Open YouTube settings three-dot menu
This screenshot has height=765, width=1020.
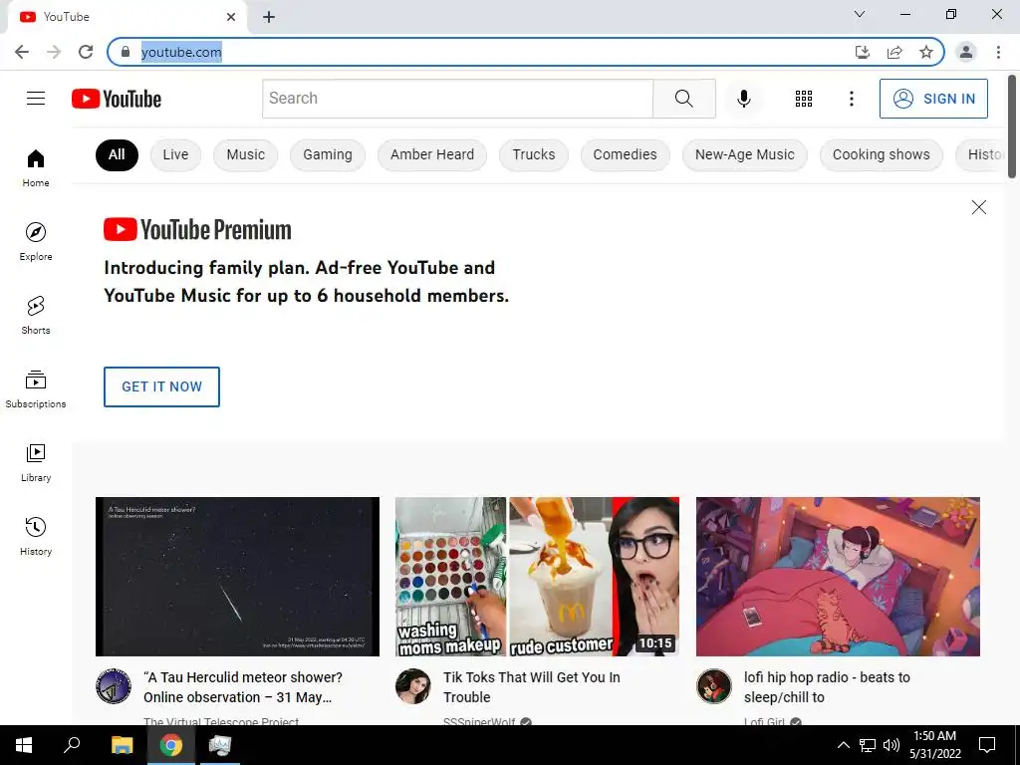point(851,99)
